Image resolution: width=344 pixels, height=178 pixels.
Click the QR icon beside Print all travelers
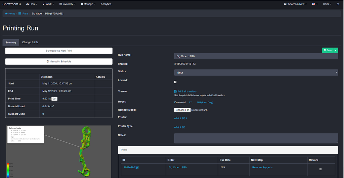[176, 91]
